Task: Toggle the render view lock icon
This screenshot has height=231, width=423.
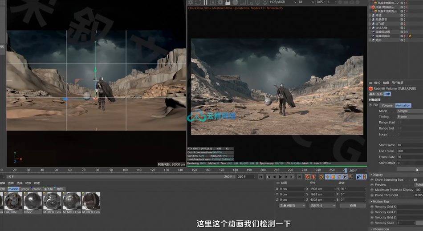Action: pyautogui.click(x=228, y=2)
